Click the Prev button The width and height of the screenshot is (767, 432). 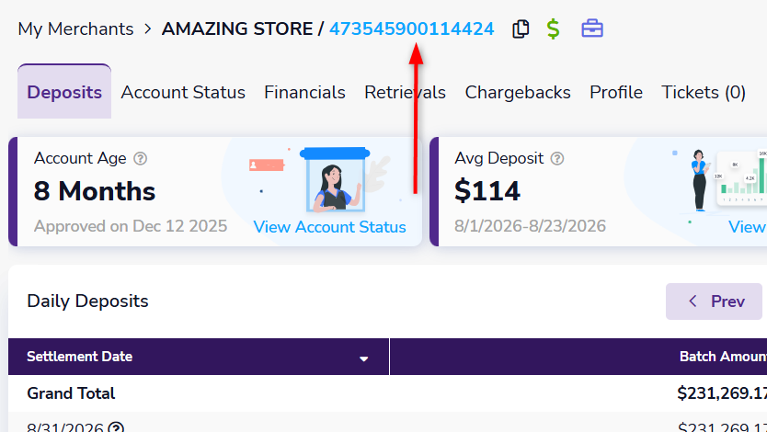(714, 301)
